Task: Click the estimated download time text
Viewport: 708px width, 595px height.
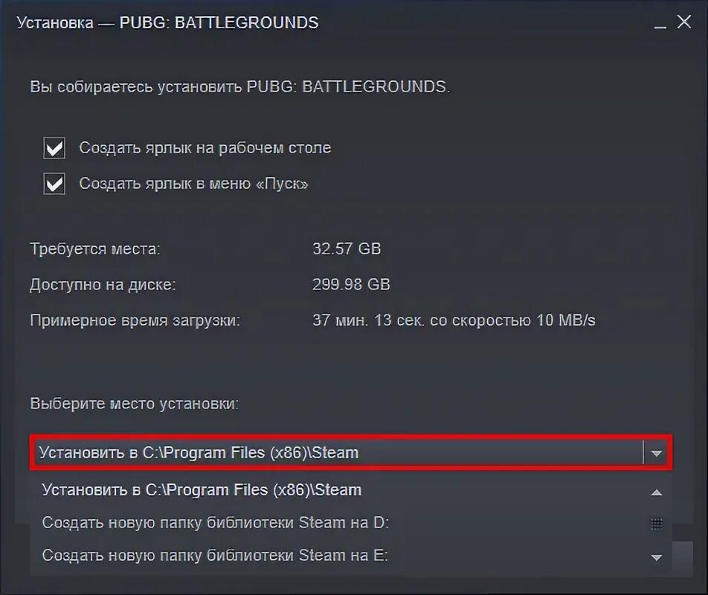Action: coord(454,321)
